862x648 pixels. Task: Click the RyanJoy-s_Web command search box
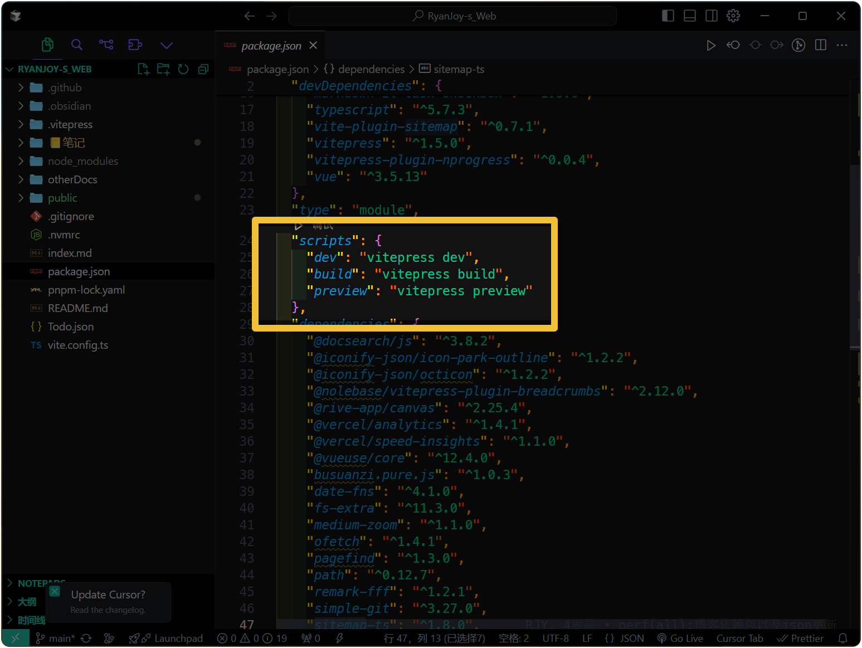click(x=452, y=16)
